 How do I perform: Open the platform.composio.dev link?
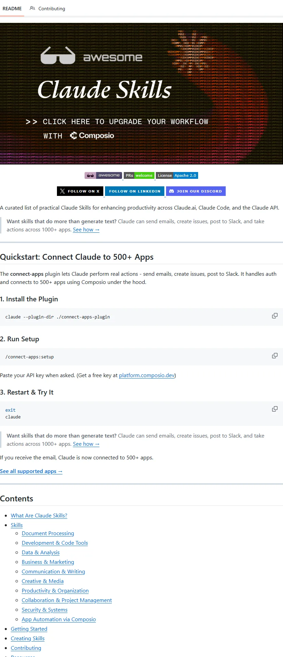(x=147, y=375)
